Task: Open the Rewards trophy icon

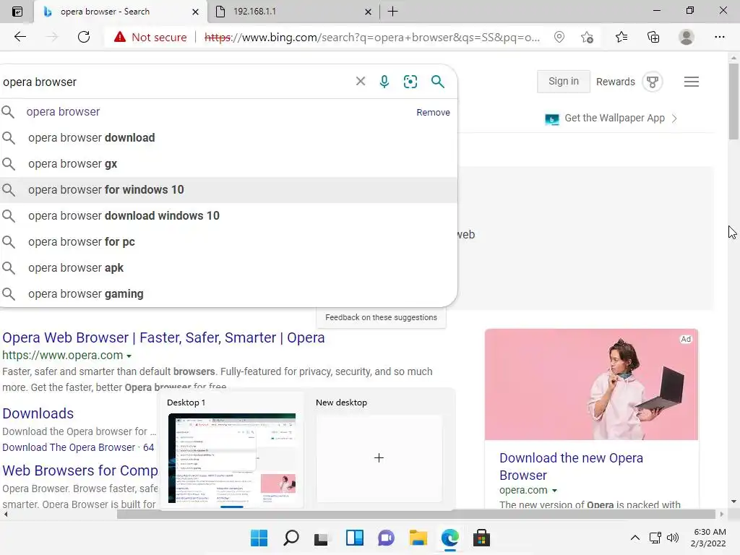Action: (653, 82)
